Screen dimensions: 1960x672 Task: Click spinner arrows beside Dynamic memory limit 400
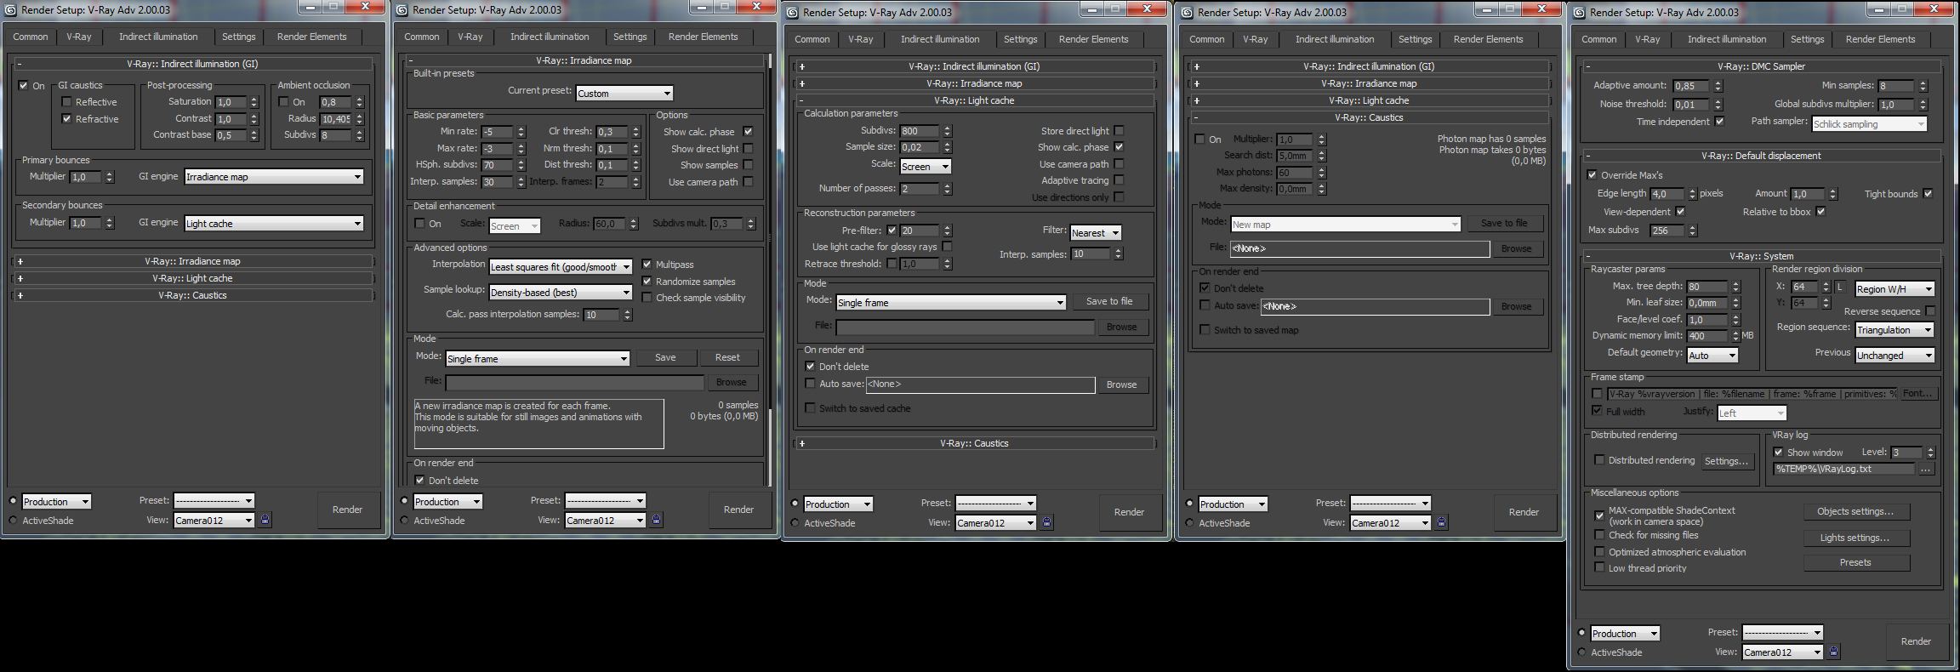click(1735, 336)
